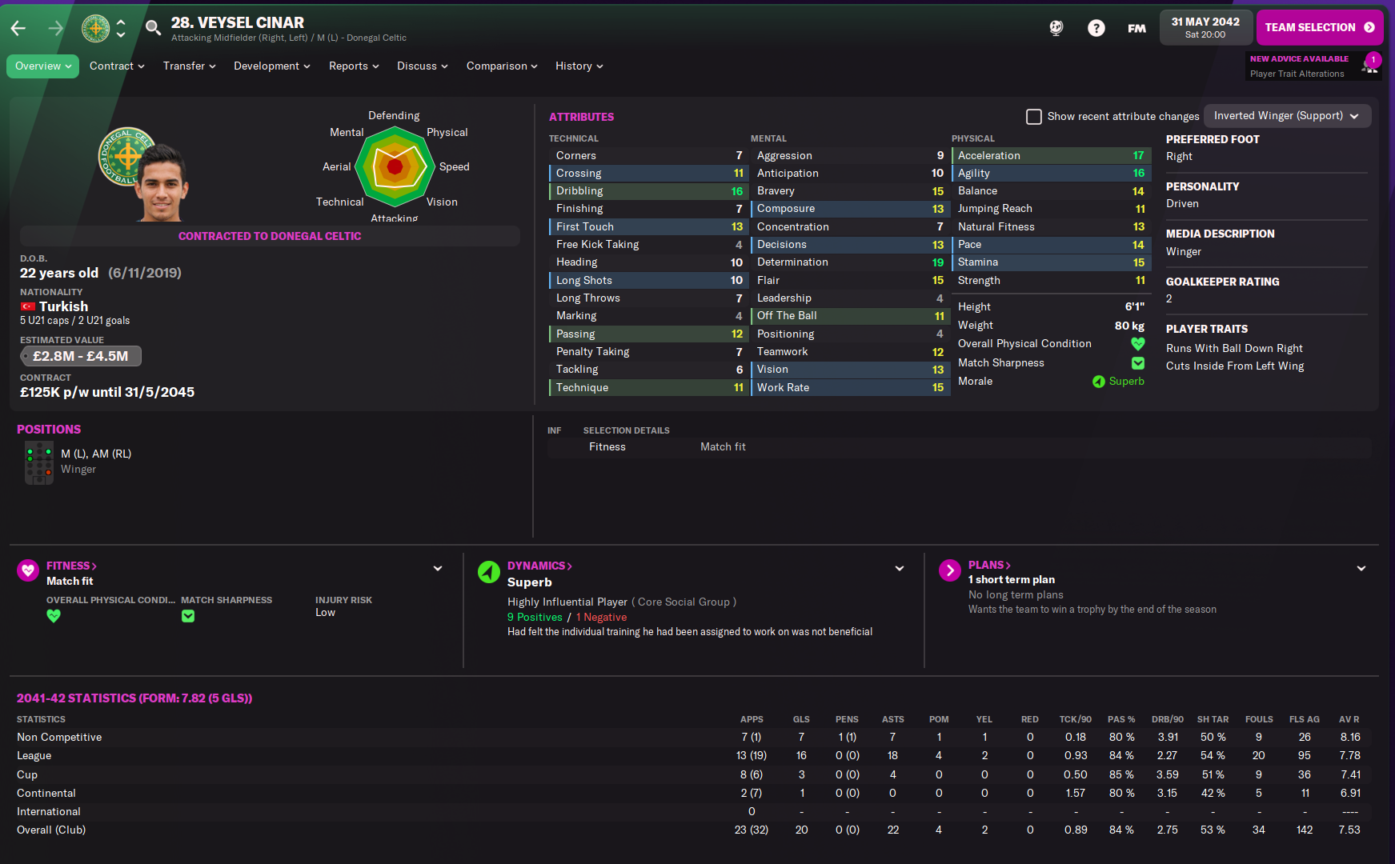Expand the Plans panel chevron
The width and height of the screenshot is (1395, 864).
coord(1361,569)
